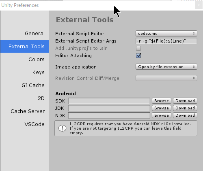Viewport: 203px width, 171px height.
Task: Browse for the NDK folder
Action: point(162,115)
